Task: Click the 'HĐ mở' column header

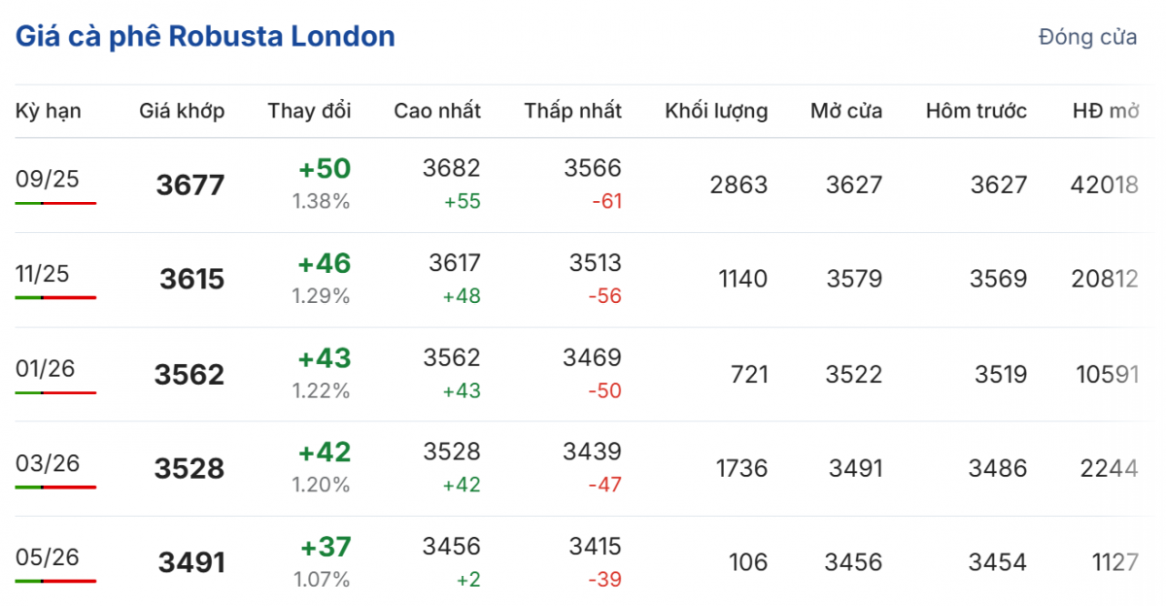Action: [x=1105, y=111]
